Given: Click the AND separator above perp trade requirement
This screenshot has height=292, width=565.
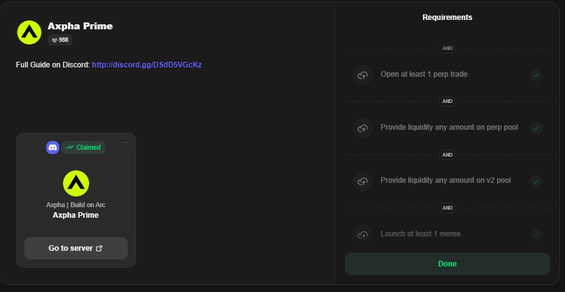Looking at the screenshot, I should pyautogui.click(x=447, y=48).
